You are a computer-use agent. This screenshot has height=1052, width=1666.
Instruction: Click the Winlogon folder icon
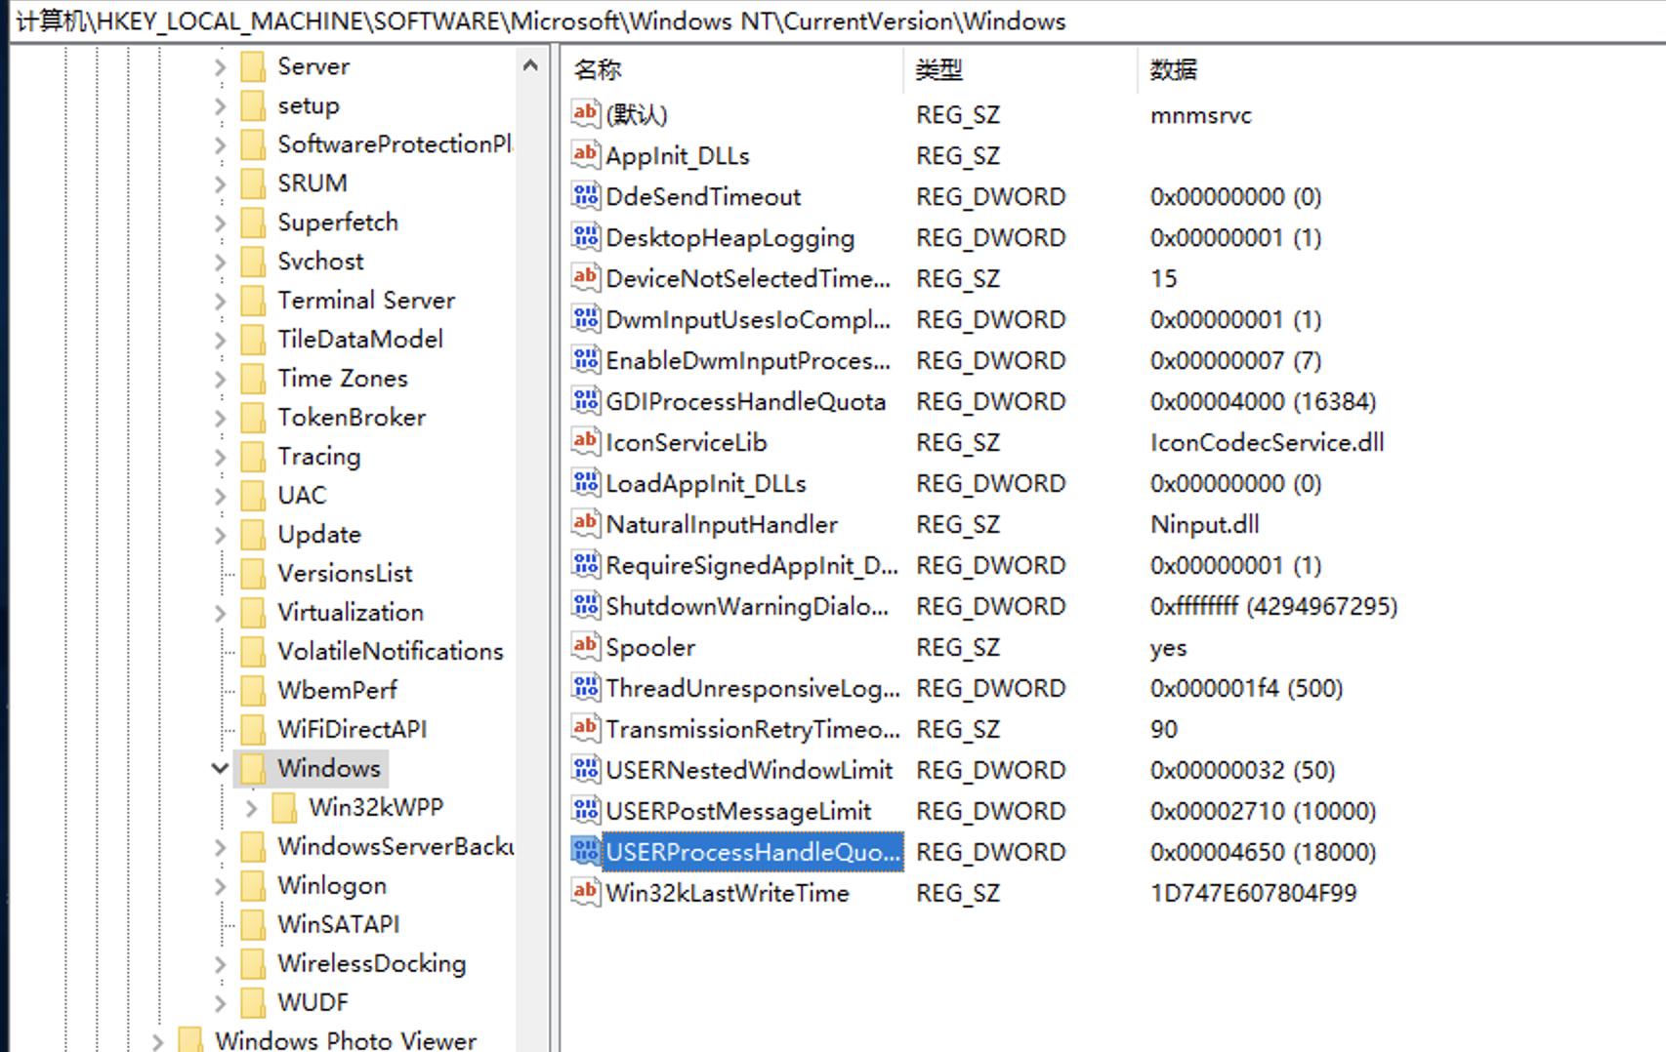pyautogui.click(x=253, y=886)
